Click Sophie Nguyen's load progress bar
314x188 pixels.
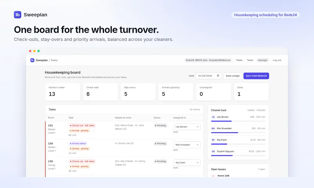pyautogui.click(x=238, y=155)
